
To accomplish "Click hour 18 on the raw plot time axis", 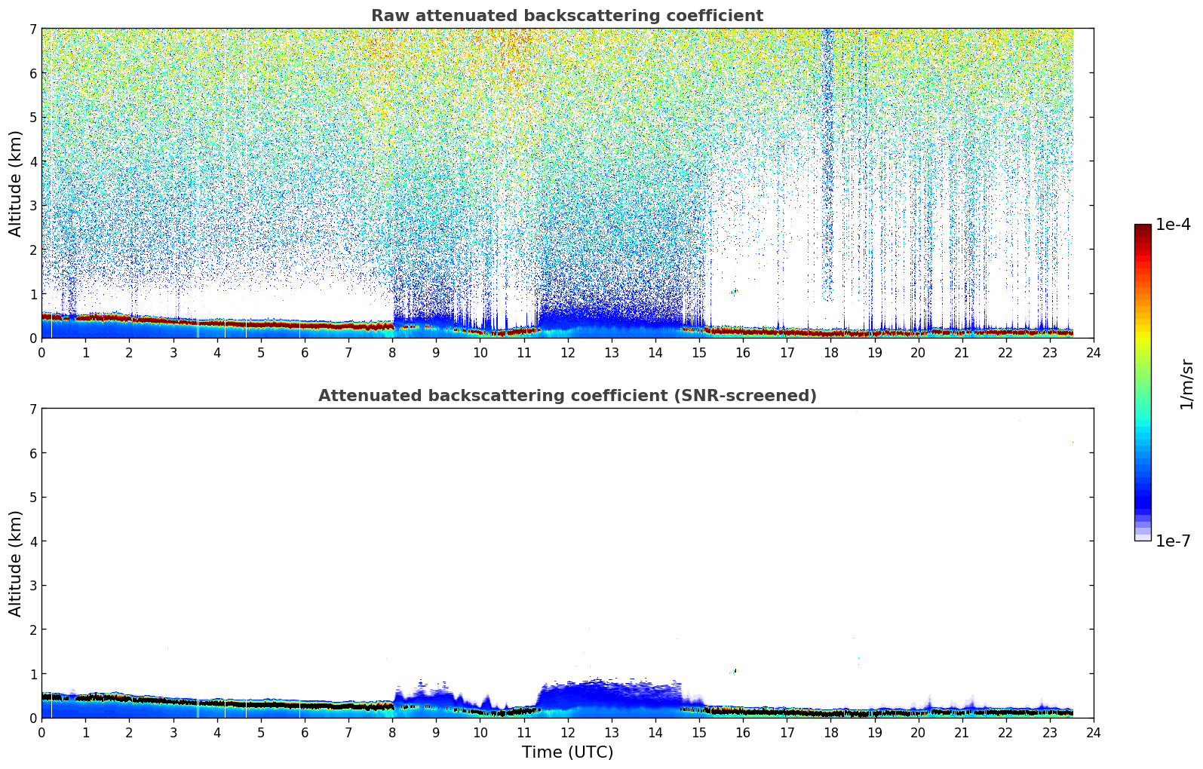I will (830, 352).
